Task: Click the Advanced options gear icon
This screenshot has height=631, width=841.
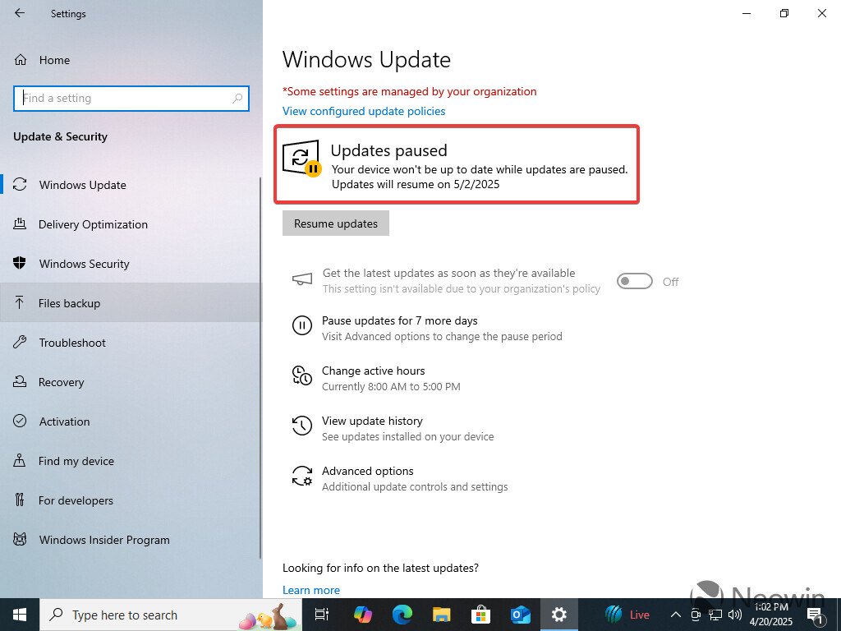Action: (x=302, y=477)
